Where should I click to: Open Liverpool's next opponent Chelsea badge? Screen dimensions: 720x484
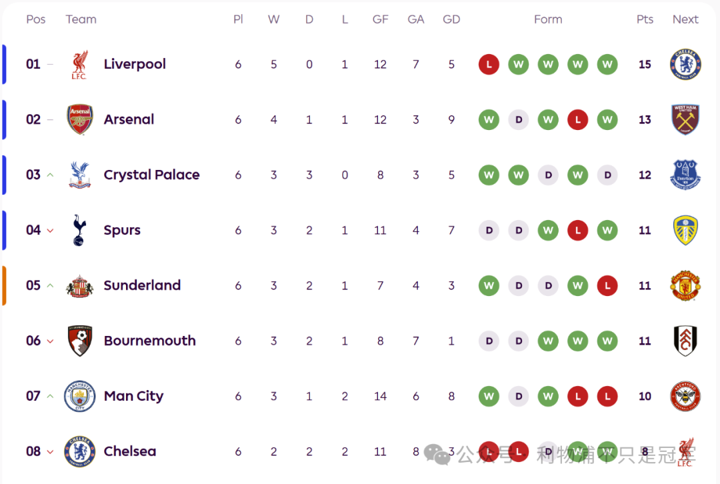coord(685,65)
